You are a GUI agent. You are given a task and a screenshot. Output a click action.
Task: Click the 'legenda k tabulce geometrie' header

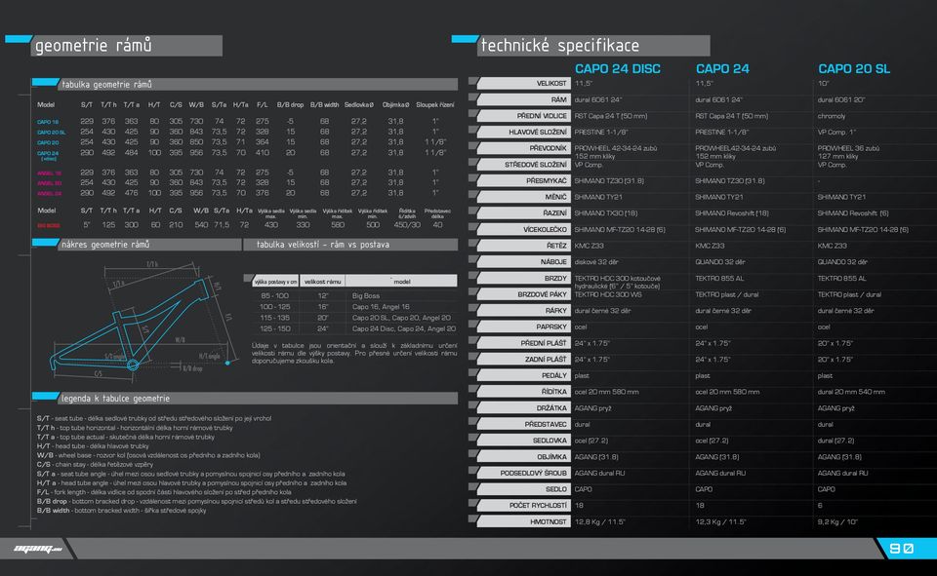(245, 398)
